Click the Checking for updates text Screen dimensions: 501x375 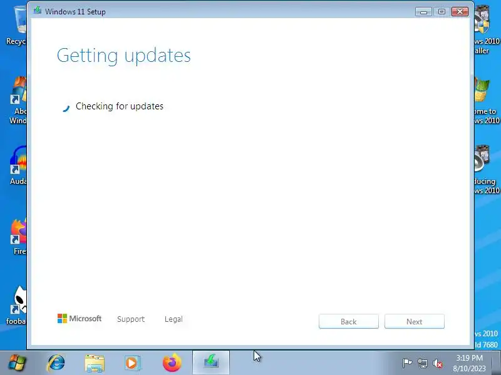(120, 106)
